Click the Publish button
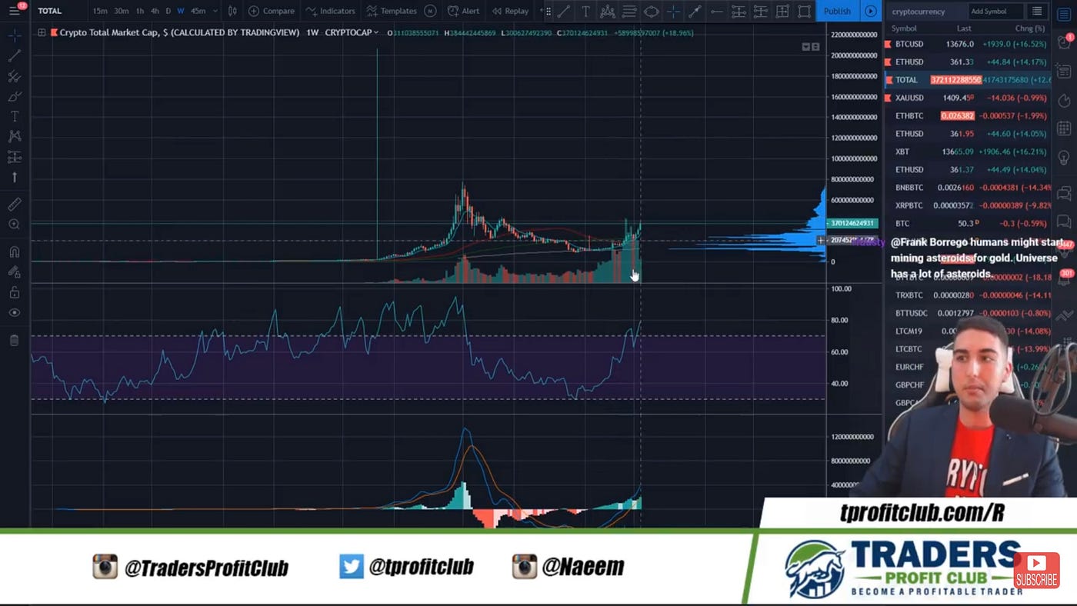1077x606 pixels. click(837, 11)
